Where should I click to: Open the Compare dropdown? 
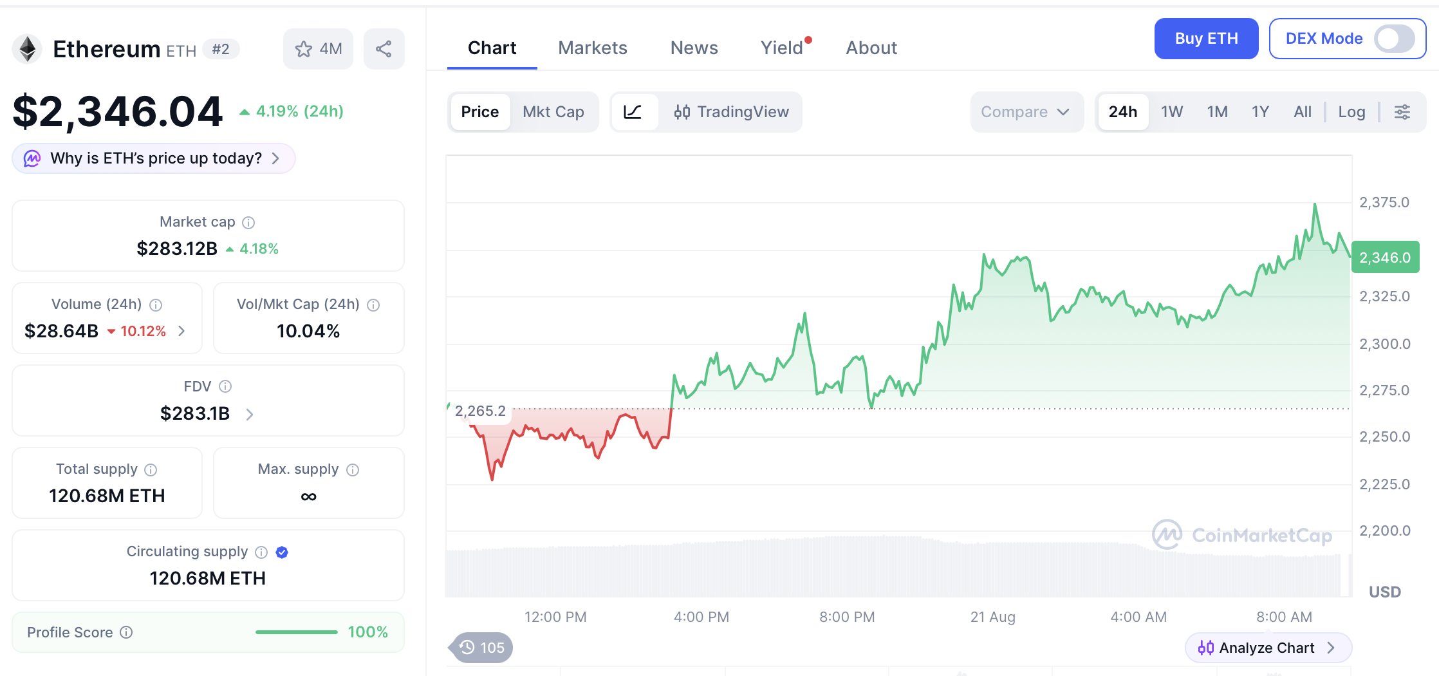point(1026,112)
